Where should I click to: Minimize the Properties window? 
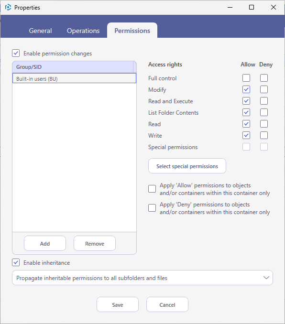click(230, 8)
